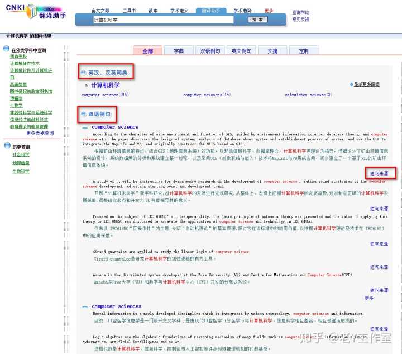Click the CNKI 翻译助手 logo
This screenshot has height=354, width=402.
pos(36,12)
